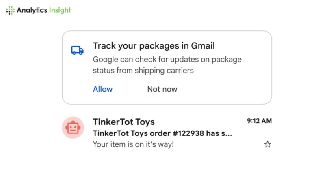The width and height of the screenshot is (325, 180).
Task: Star the TinkerTot Toys email
Action: coord(267,144)
